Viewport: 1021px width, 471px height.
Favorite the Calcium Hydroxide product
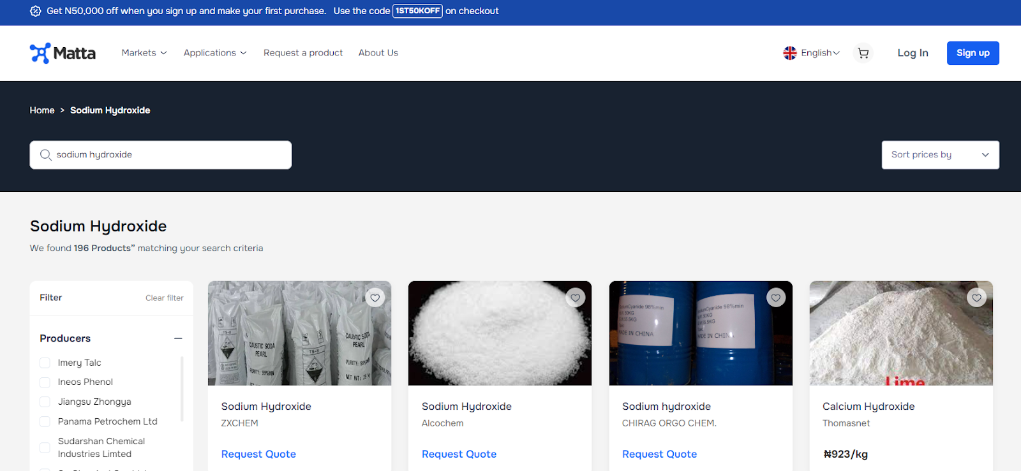[976, 298]
